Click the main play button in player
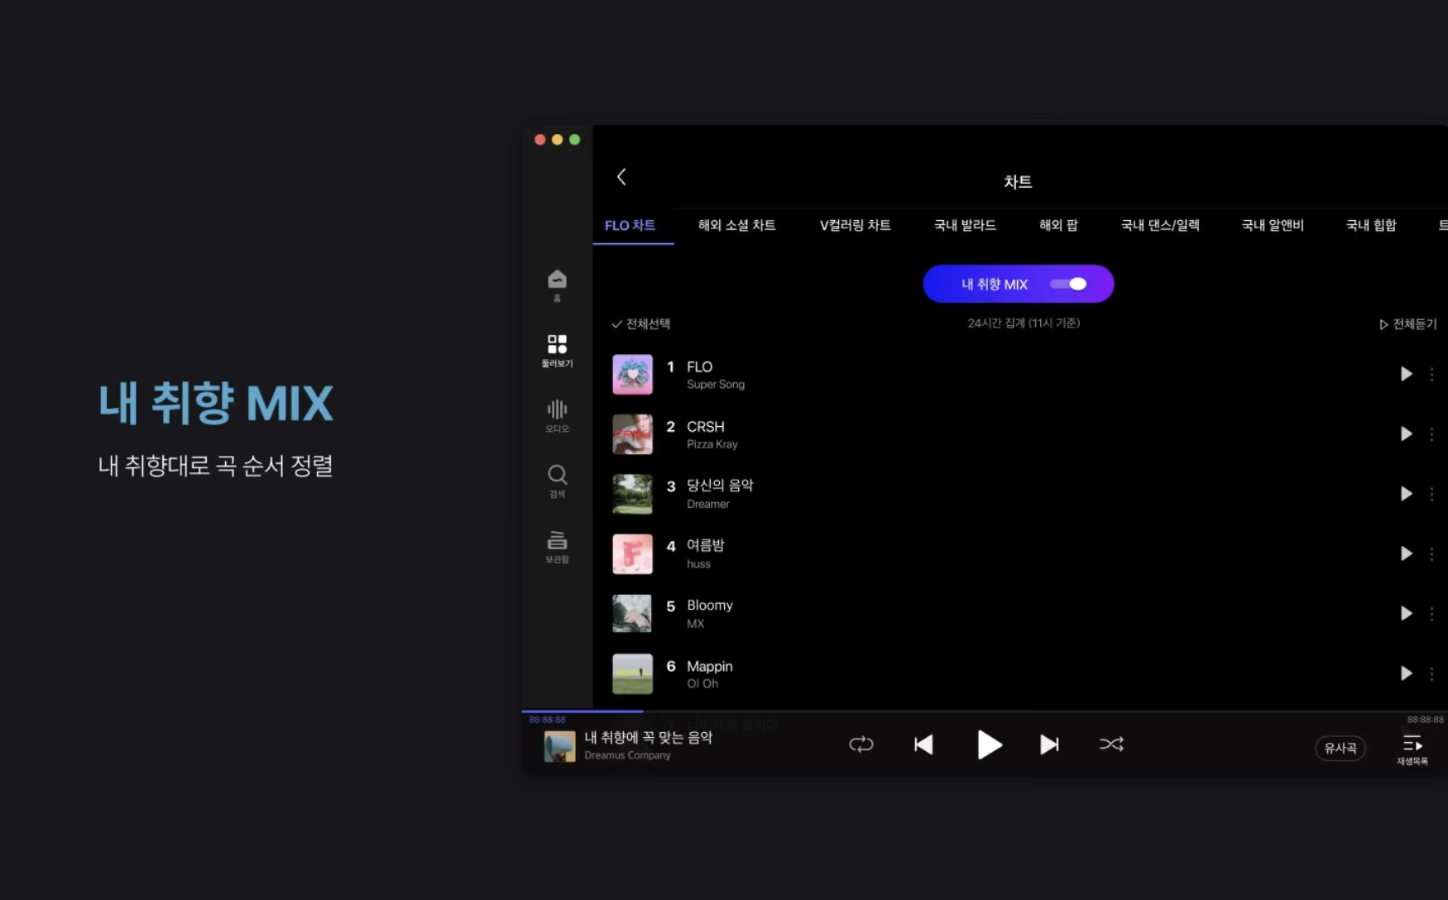Screen dimensions: 1448x900 (989, 744)
